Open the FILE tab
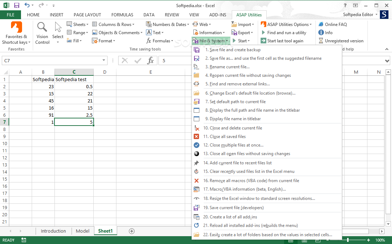 [x=10, y=15]
